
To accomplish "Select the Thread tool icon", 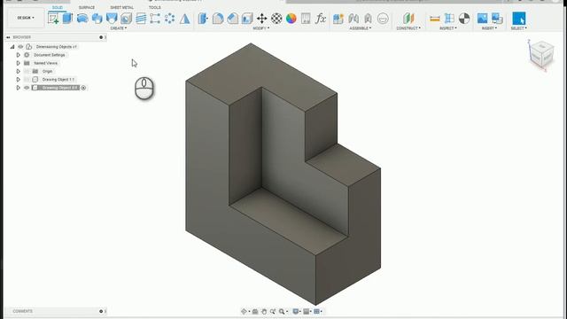I will click(x=141, y=18).
